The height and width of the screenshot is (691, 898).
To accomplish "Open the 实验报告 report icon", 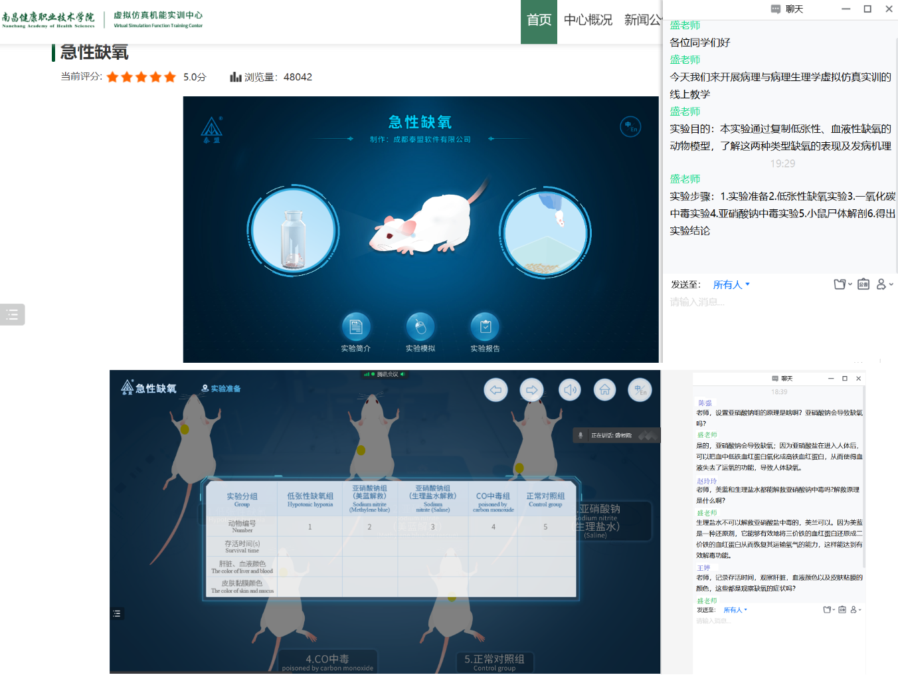I will (485, 326).
